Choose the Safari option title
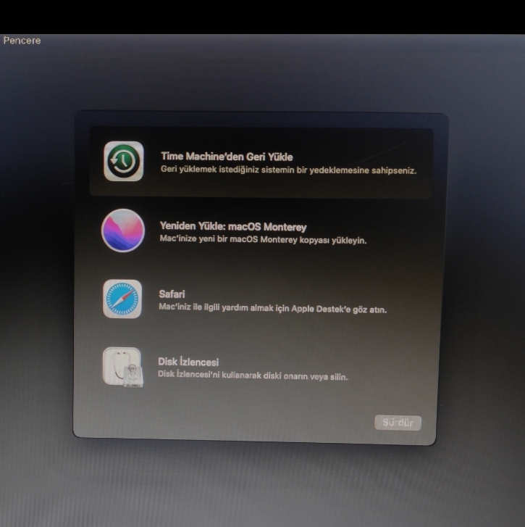525x527 pixels. tap(172, 294)
